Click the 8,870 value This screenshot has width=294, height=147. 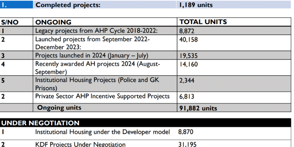point(186,132)
